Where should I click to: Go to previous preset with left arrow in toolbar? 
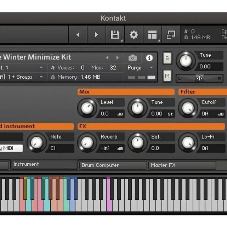point(78,35)
